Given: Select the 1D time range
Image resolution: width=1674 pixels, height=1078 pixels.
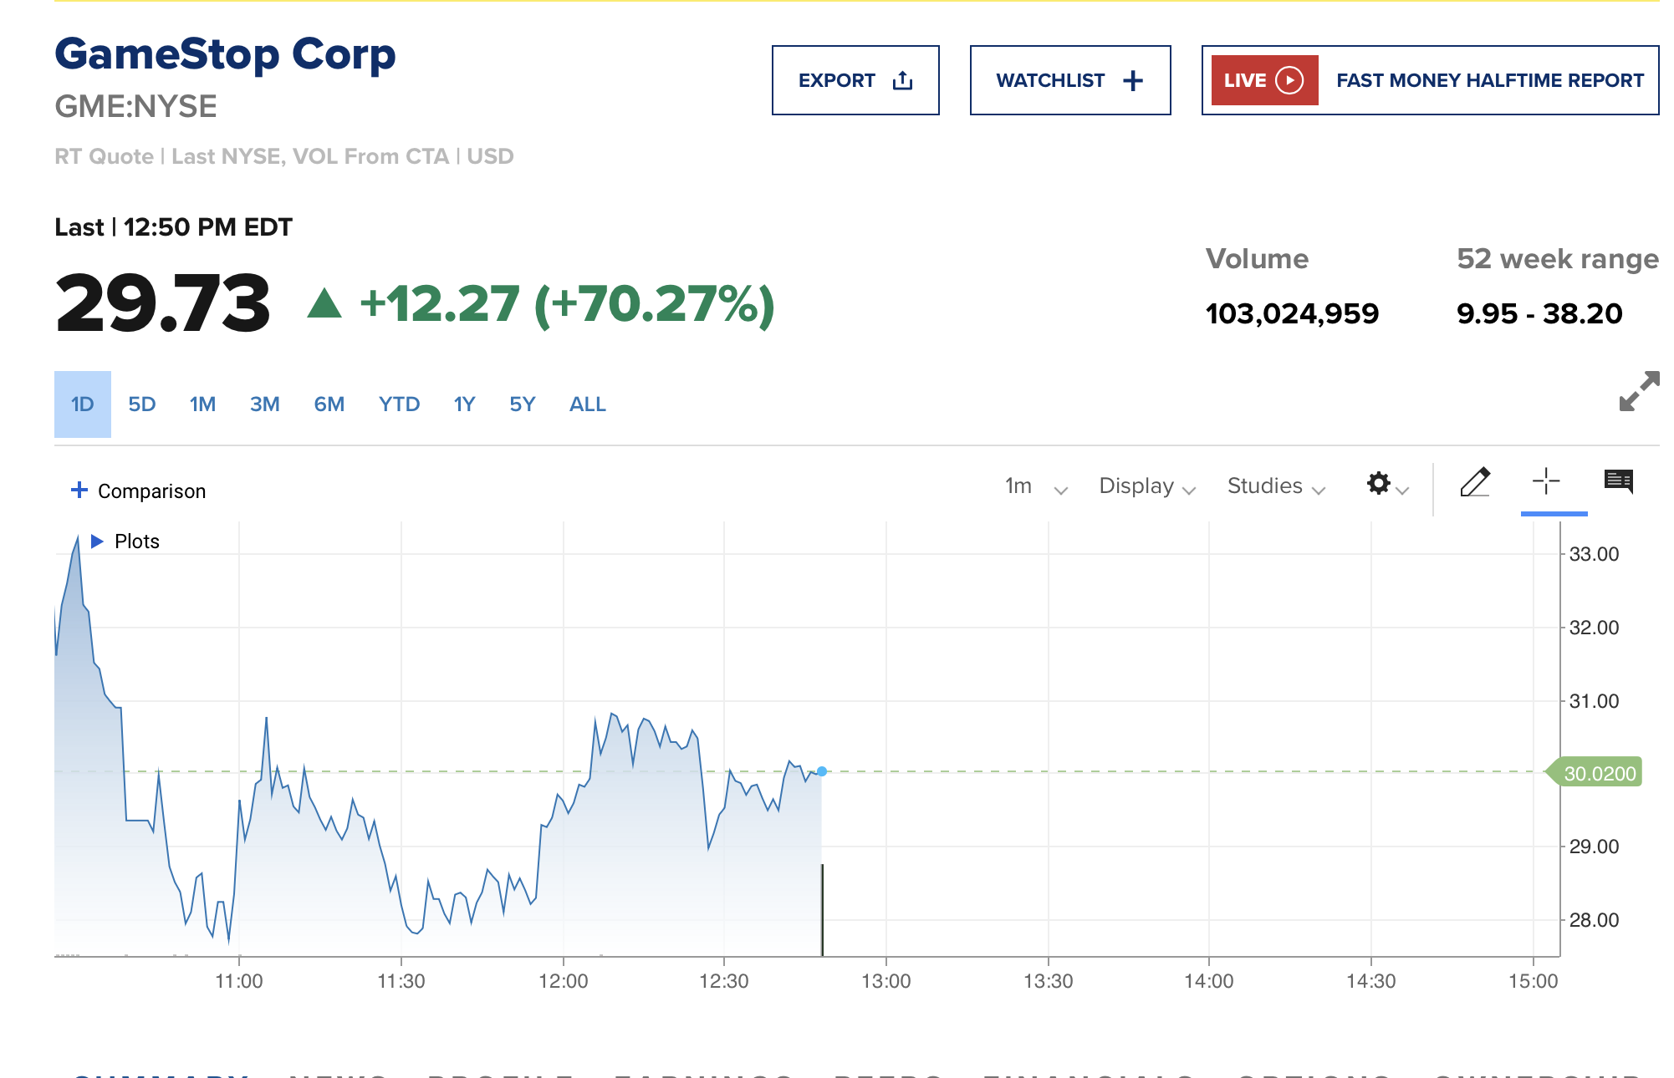Looking at the screenshot, I should (x=83, y=404).
